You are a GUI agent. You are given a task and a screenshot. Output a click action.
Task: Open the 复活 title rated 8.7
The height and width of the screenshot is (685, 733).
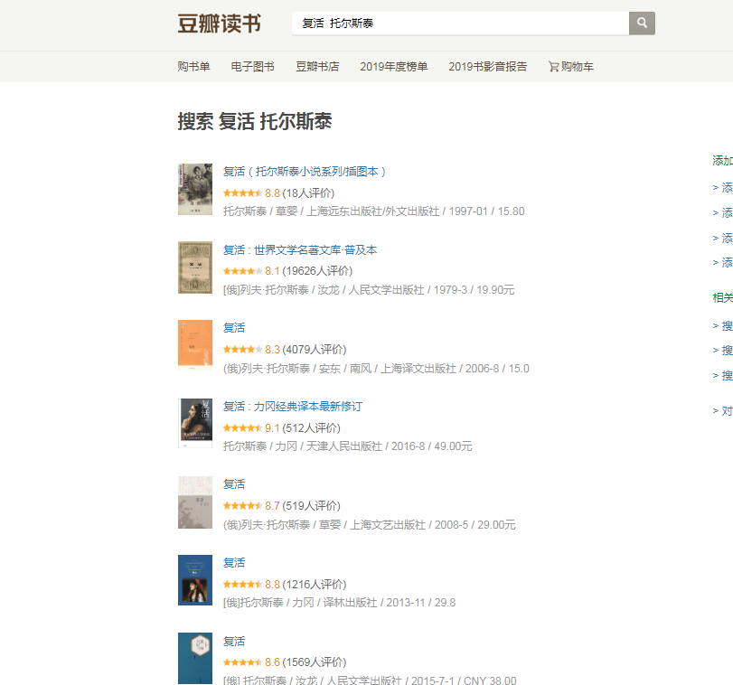(x=234, y=484)
